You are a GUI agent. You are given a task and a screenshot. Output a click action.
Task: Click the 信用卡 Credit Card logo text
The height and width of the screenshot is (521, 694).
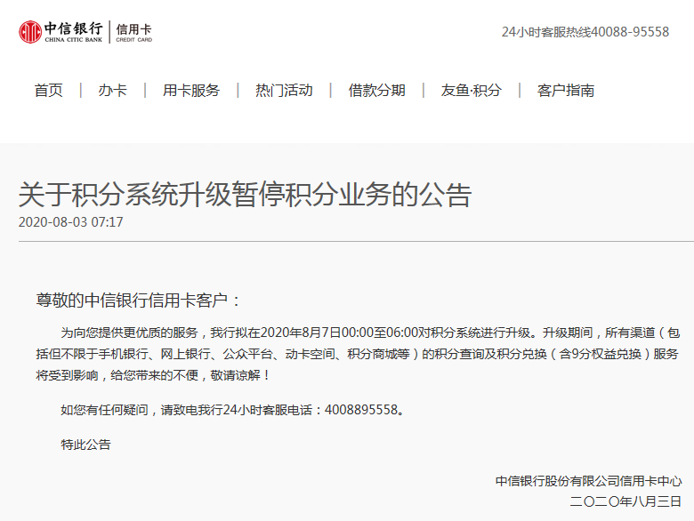(x=133, y=32)
